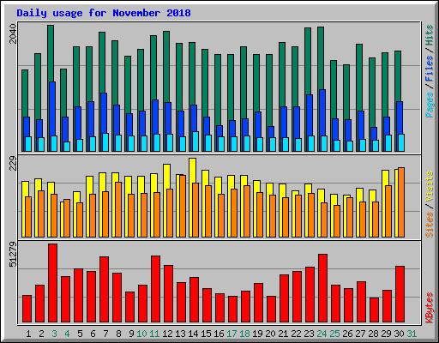Click the red KBytes bar for day 28

(374, 310)
